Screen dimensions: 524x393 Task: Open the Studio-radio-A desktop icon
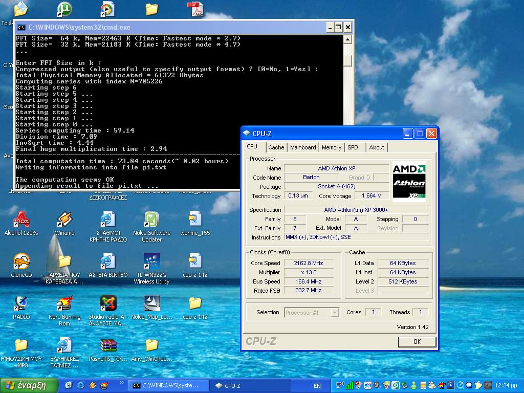point(108,303)
